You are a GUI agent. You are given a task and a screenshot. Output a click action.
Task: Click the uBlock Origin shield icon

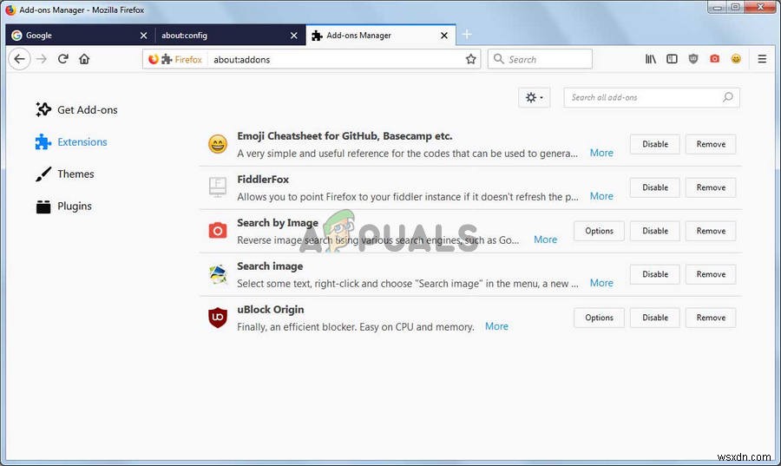point(218,318)
